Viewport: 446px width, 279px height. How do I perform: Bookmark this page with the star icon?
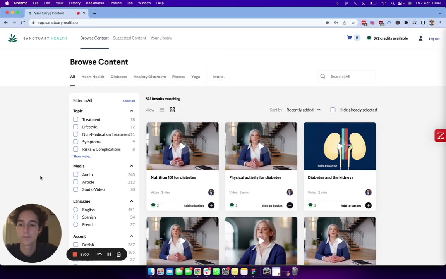pos(353,22)
